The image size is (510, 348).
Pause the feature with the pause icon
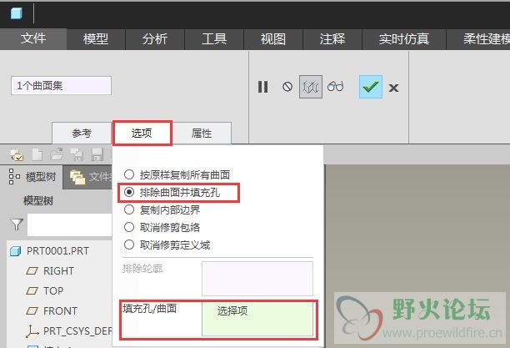coord(262,87)
